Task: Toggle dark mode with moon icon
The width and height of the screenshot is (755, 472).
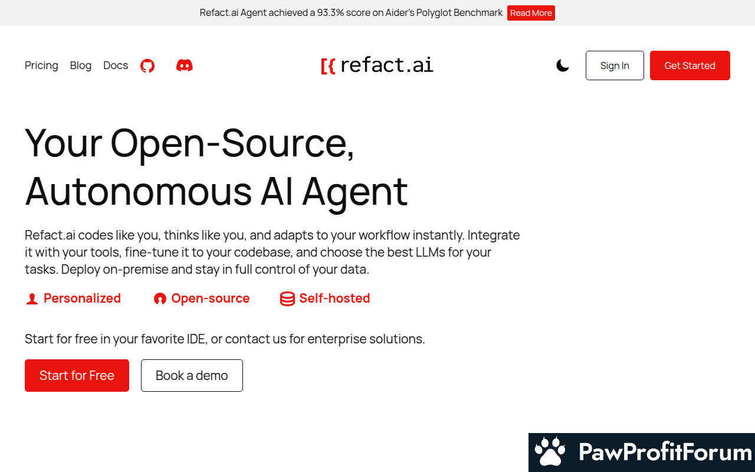Action: (563, 65)
